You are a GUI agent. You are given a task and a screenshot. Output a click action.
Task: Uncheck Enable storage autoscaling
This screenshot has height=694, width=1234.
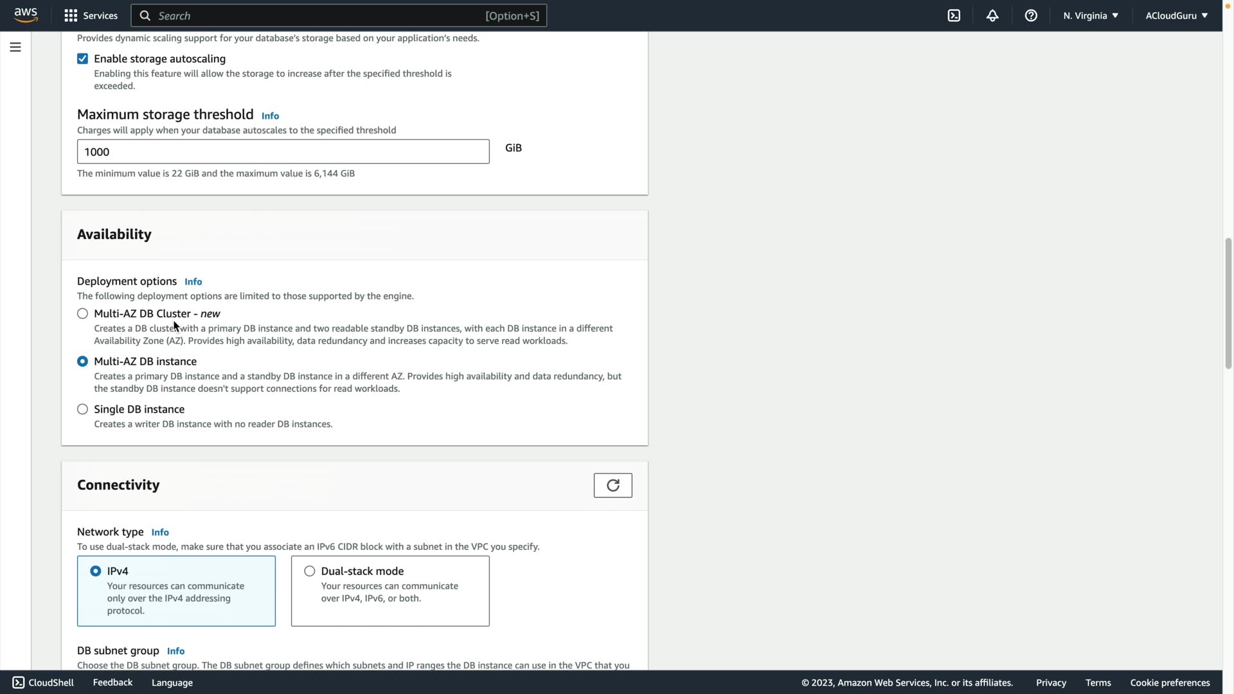click(83, 59)
